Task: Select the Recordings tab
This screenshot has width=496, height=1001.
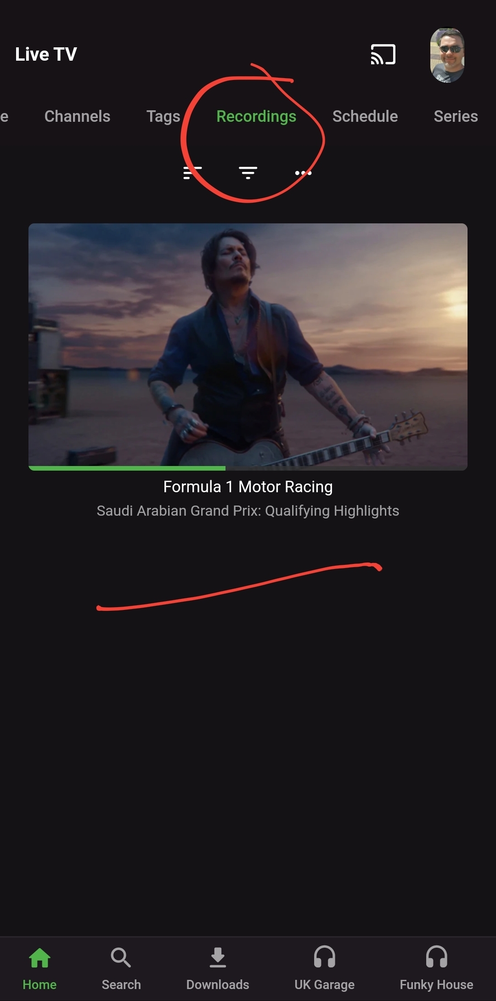Action: pyautogui.click(x=256, y=117)
